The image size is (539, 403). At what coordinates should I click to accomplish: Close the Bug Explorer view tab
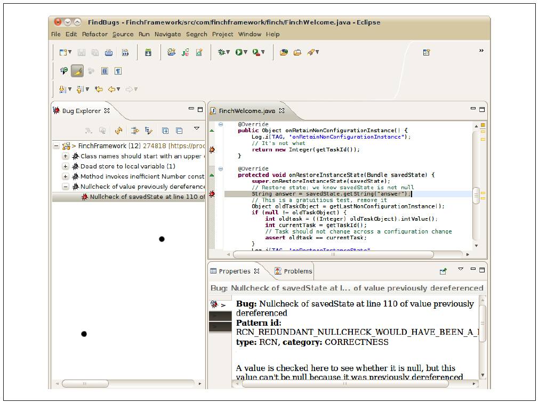(x=107, y=111)
